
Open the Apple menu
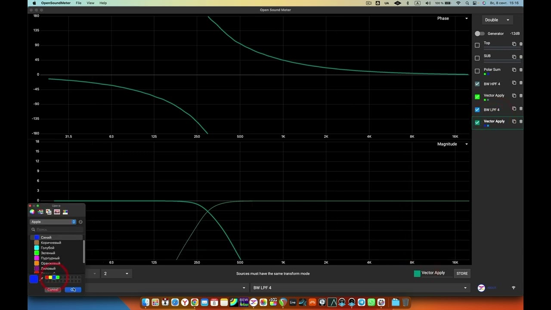pyautogui.click(x=34, y=3)
